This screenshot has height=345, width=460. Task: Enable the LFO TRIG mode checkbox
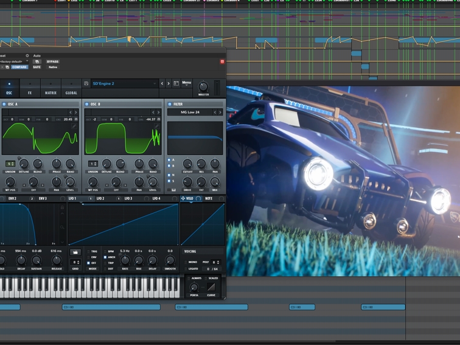[x=88, y=251]
